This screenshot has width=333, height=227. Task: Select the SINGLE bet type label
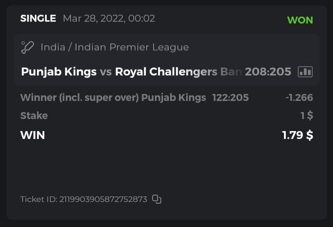38,19
